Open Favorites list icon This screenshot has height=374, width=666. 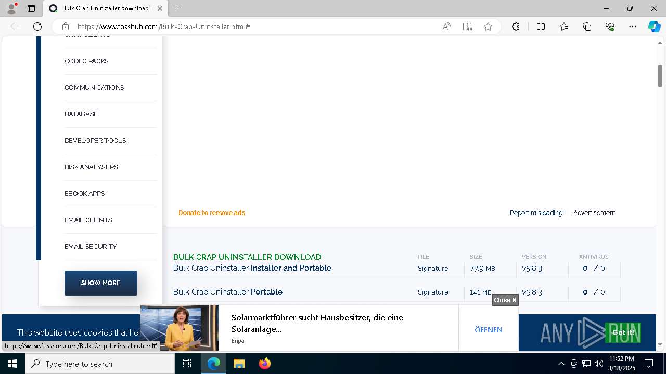(x=564, y=26)
